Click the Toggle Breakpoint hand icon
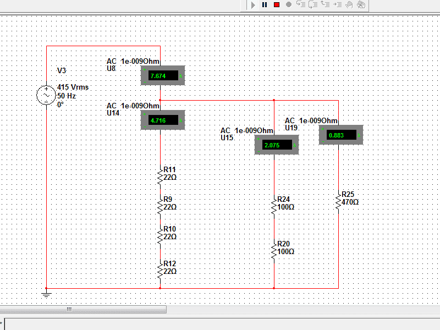Screen dimensions: 440x330 (349, 5)
